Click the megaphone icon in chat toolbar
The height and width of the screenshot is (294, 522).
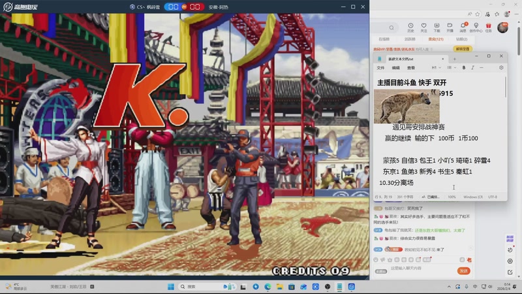[x=383, y=259]
